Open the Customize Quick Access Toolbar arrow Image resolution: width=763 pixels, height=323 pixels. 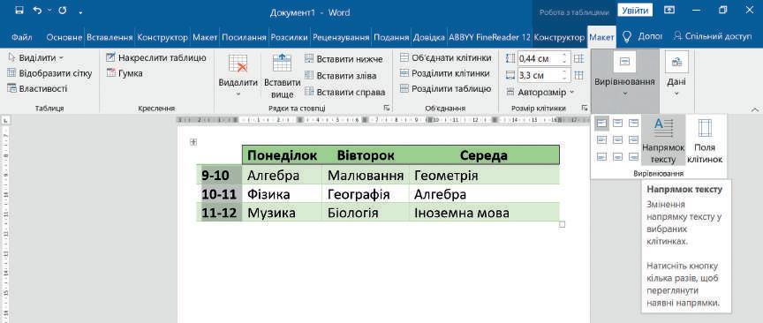tap(80, 11)
